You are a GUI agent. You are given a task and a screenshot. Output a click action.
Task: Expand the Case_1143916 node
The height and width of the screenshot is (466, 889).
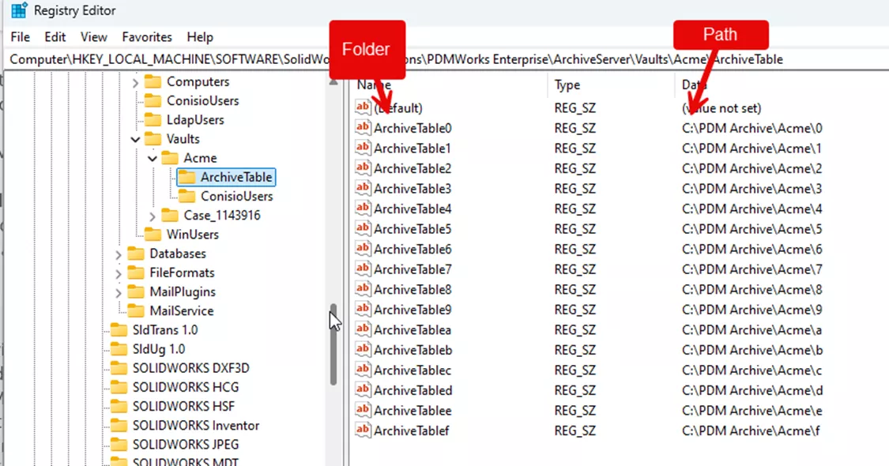[153, 215]
